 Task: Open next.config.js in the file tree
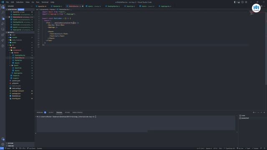point(16,88)
